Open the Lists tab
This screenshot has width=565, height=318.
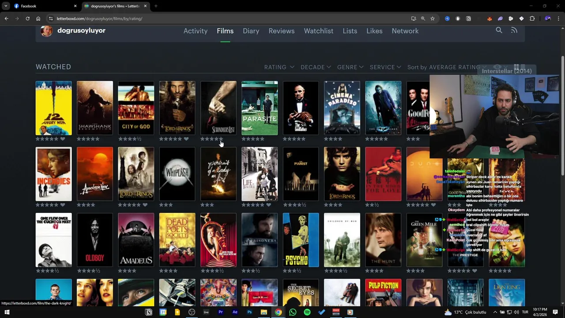coord(350,31)
